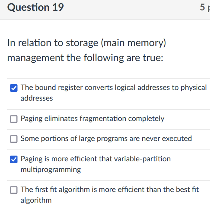Untick Paging is more efficient checkbox
Screen dimensions: 210x216
(x=14, y=159)
